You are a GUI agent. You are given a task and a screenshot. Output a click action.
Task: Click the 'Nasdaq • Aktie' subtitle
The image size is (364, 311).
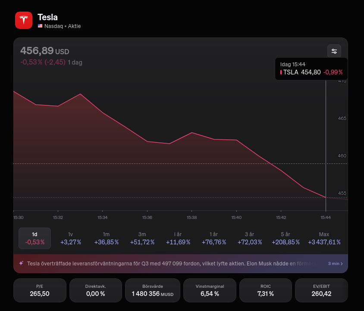pos(63,26)
